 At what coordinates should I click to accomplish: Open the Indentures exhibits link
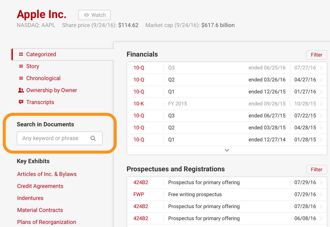[30, 198]
